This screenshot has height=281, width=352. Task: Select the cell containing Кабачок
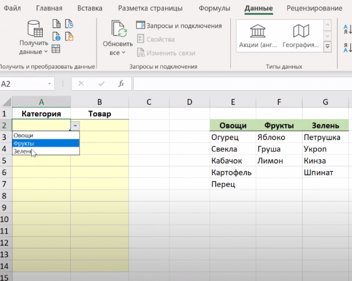point(233,161)
